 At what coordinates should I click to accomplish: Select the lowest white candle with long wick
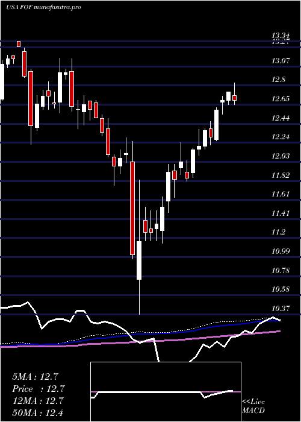[x=139, y=260]
